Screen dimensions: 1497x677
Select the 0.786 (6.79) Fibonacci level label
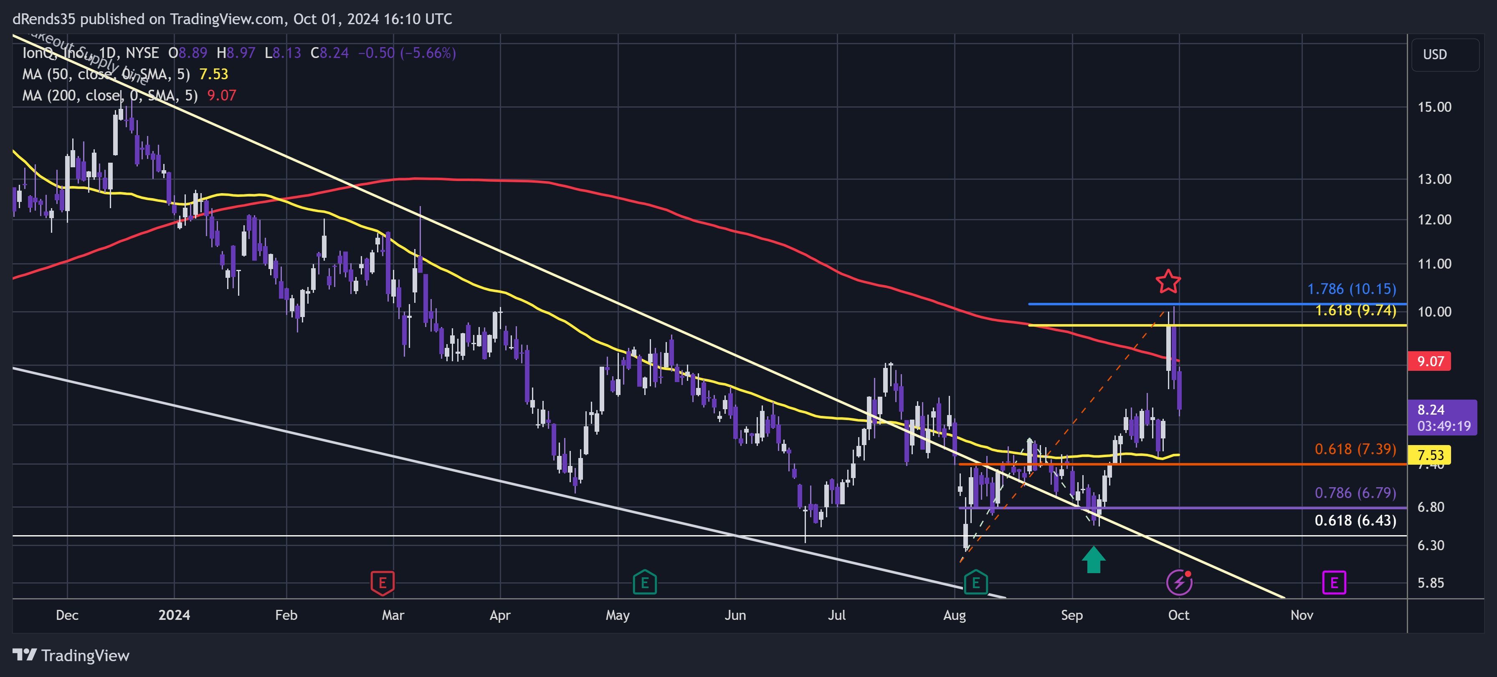[1355, 493]
